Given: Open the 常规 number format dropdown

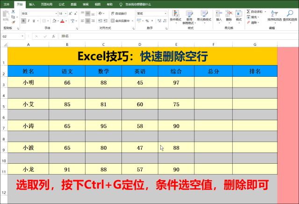Looking at the screenshot, I should click(165, 14).
